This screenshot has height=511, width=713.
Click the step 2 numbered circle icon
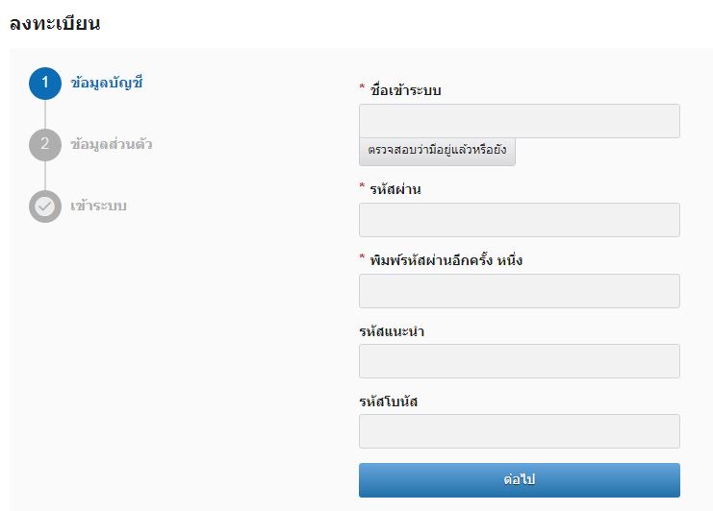(x=44, y=145)
